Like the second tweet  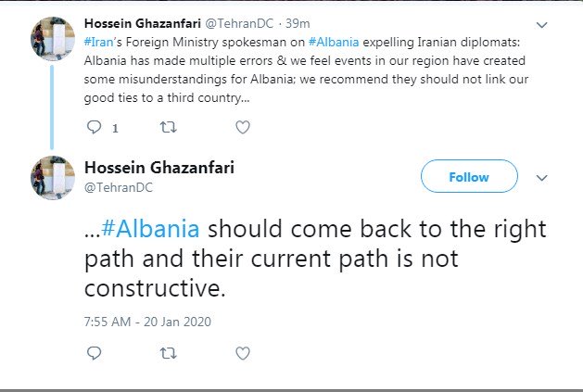(x=242, y=353)
